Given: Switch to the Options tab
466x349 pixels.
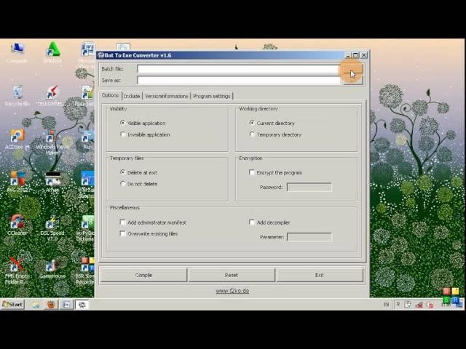Looking at the screenshot, I should coord(110,95).
